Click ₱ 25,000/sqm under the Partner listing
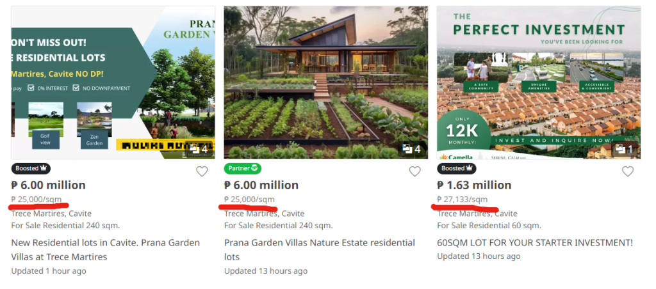 pos(249,199)
